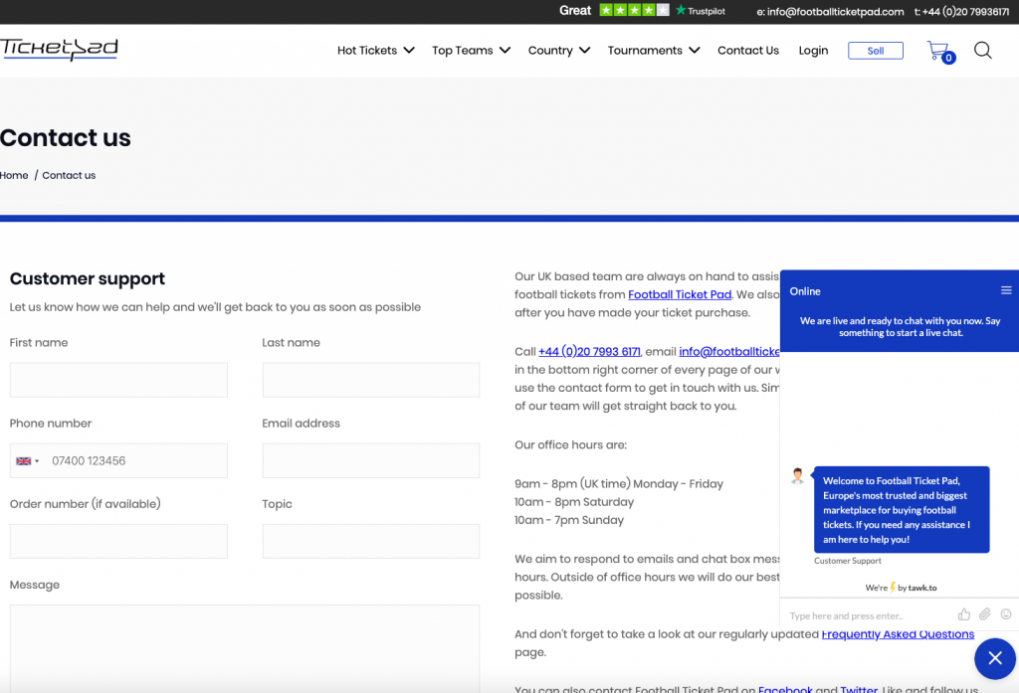Click the +44 (0)20 7993 6171 phone link
The width and height of the screenshot is (1019, 693).
[x=589, y=351]
